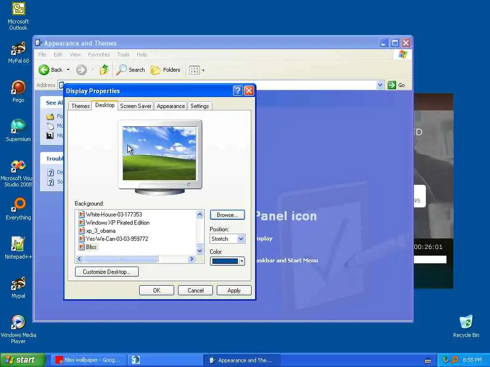Click background list scroll right arrow
The width and height of the screenshot is (490, 367).
click(x=192, y=259)
